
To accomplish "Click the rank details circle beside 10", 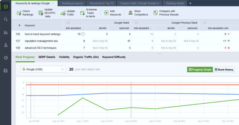I will (83, 34).
